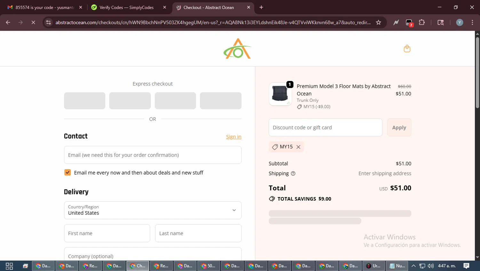Image resolution: width=480 pixels, height=271 pixels.
Task: Open network settings tray icon
Action: 422,266
